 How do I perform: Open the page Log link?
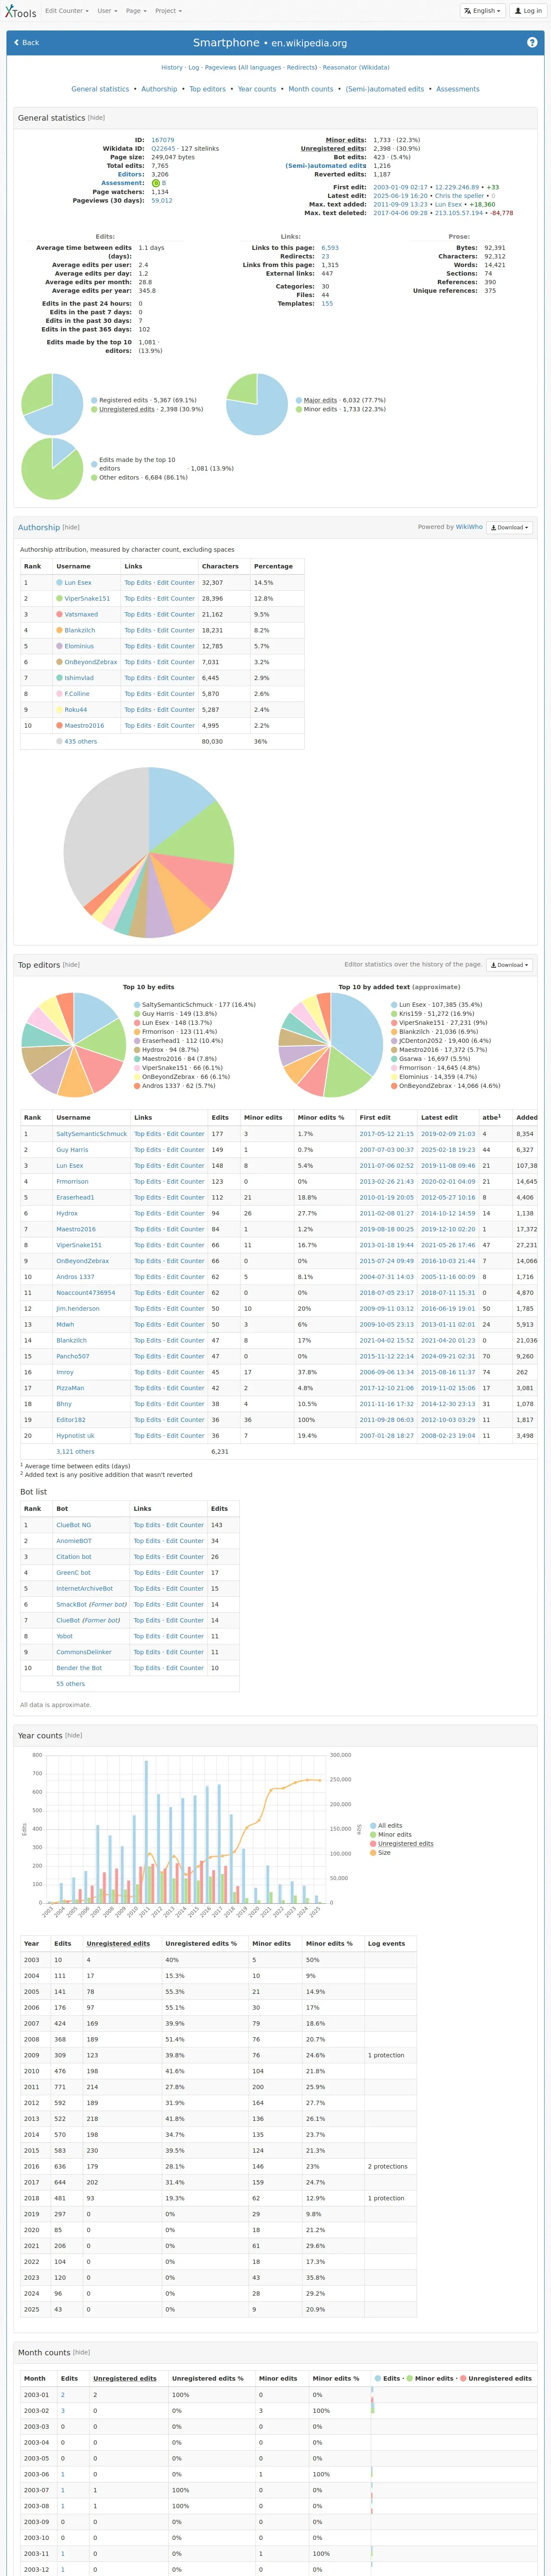(x=194, y=67)
